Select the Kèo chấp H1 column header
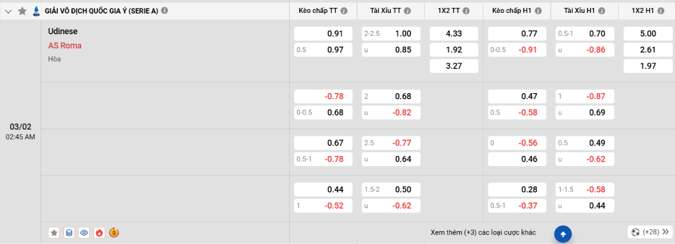The height and width of the screenshot is (244, 675). click(514, 11)
